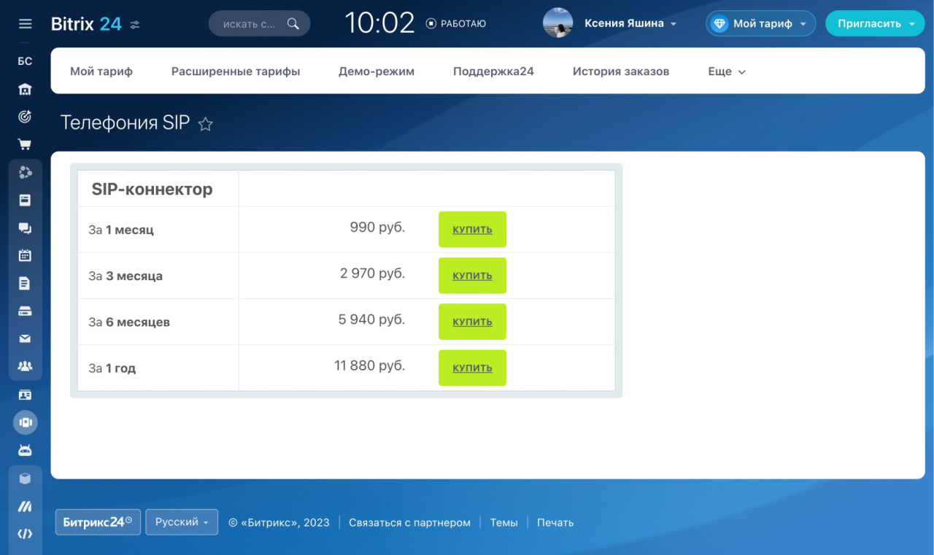Click Ксения Яшина profile avatar
This screenshot has height=555, width=934.
(x=557, y=23)
